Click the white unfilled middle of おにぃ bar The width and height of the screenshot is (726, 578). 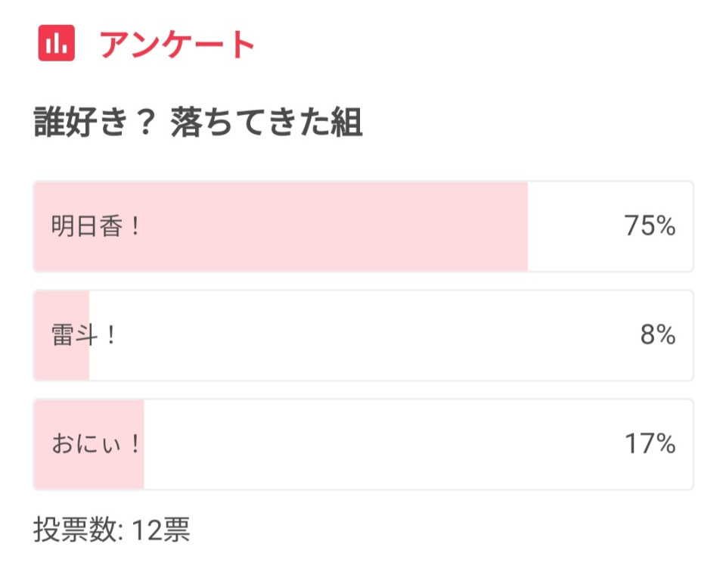click(x=378, y=444)
